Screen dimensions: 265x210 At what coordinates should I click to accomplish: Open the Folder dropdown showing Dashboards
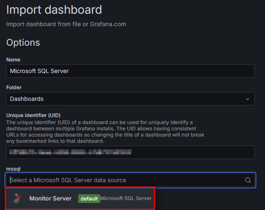[x=130, y=99]
